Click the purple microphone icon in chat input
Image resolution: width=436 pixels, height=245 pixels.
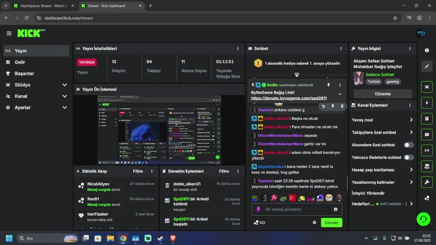pyautogui.click(x=259, y=209)
